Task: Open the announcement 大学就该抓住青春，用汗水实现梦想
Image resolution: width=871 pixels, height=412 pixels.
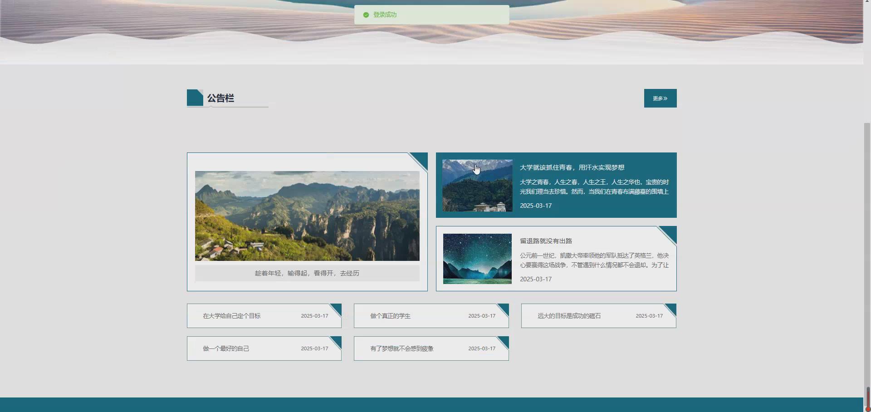Action: pyautogui.click(x=572, y=167)
